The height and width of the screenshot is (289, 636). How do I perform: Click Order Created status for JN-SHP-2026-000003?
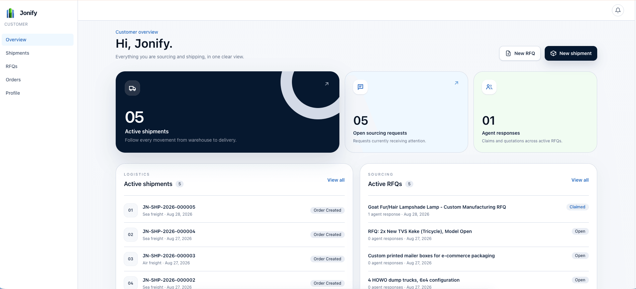[x=327, y=259]
